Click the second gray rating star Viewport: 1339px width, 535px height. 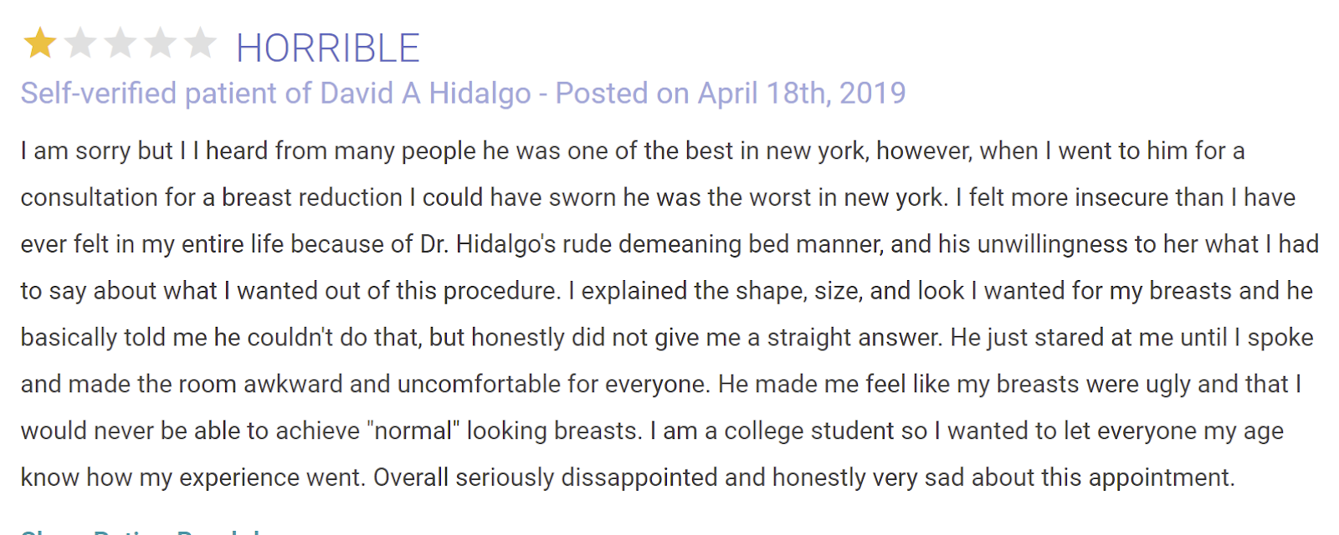(80, 43)
